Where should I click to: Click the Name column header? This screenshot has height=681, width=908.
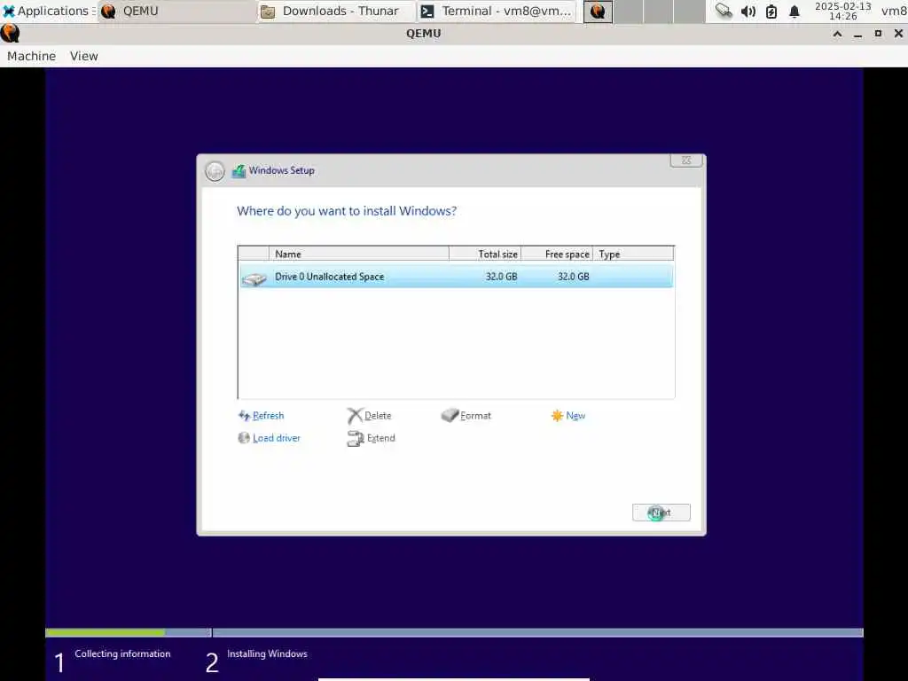(359, 254)
